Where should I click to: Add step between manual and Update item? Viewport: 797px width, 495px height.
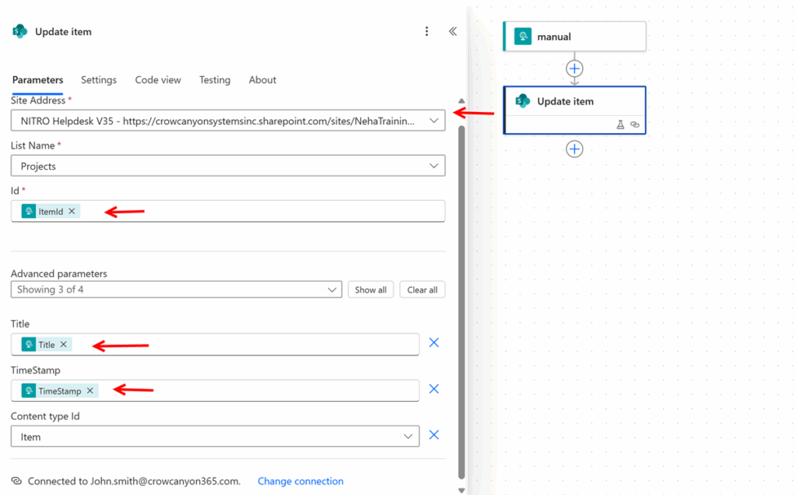[x=574, y=68]
